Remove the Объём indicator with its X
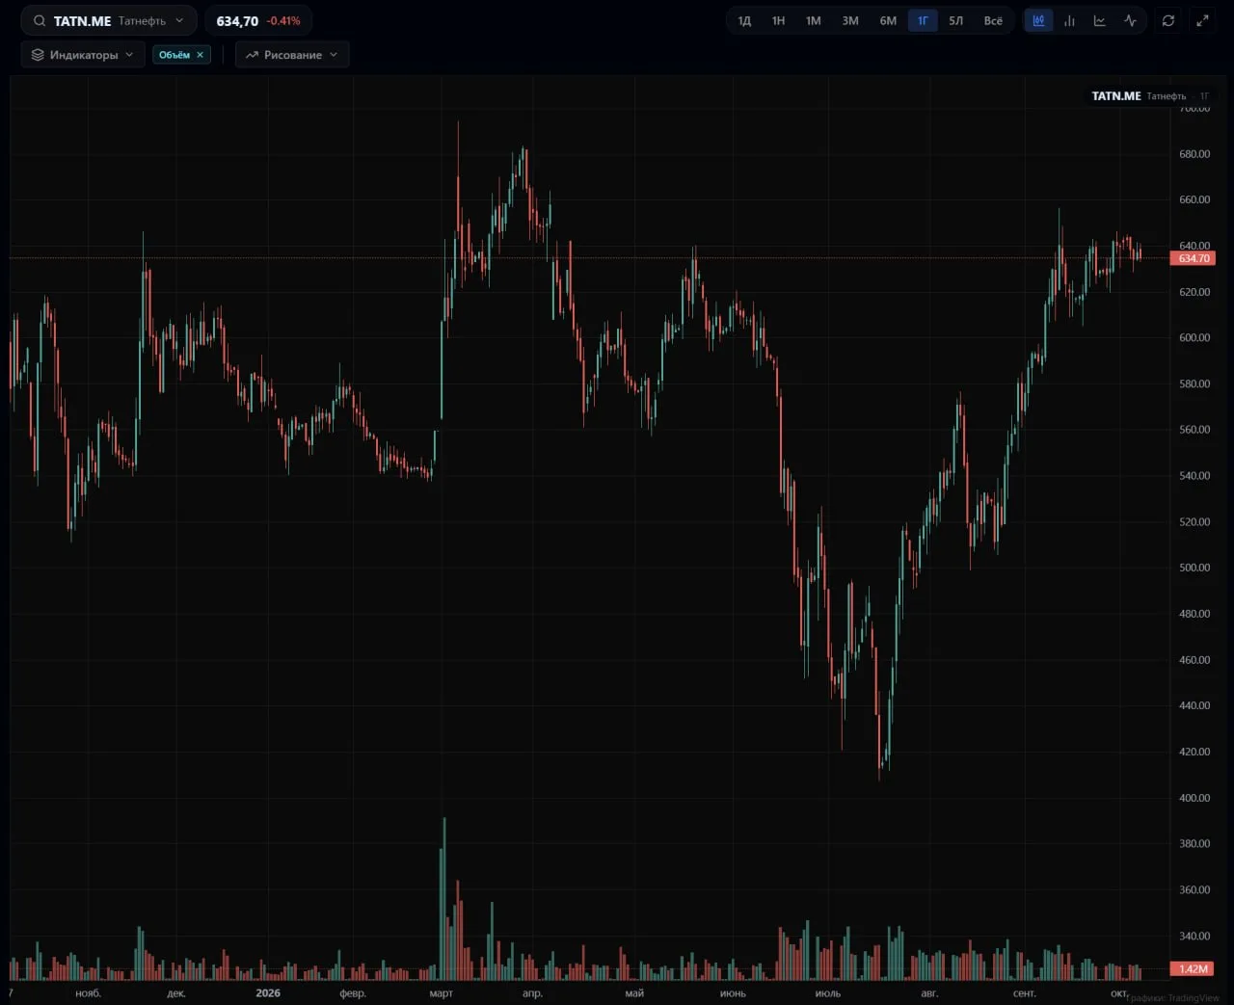The height and width of the screenshot is (1005, 1234). click(x=201, y=55)
